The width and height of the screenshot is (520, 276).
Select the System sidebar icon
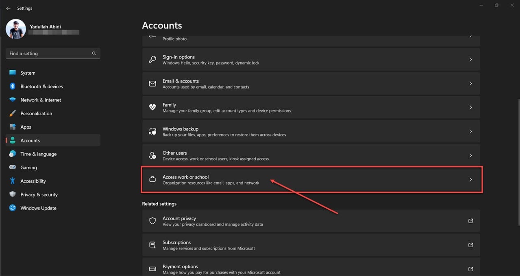pos(13,73)
